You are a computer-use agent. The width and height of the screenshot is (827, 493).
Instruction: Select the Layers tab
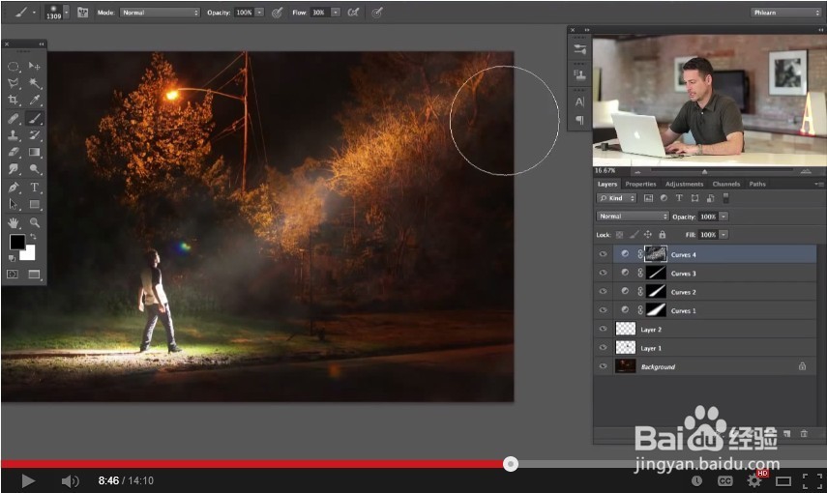pos(607,184)
